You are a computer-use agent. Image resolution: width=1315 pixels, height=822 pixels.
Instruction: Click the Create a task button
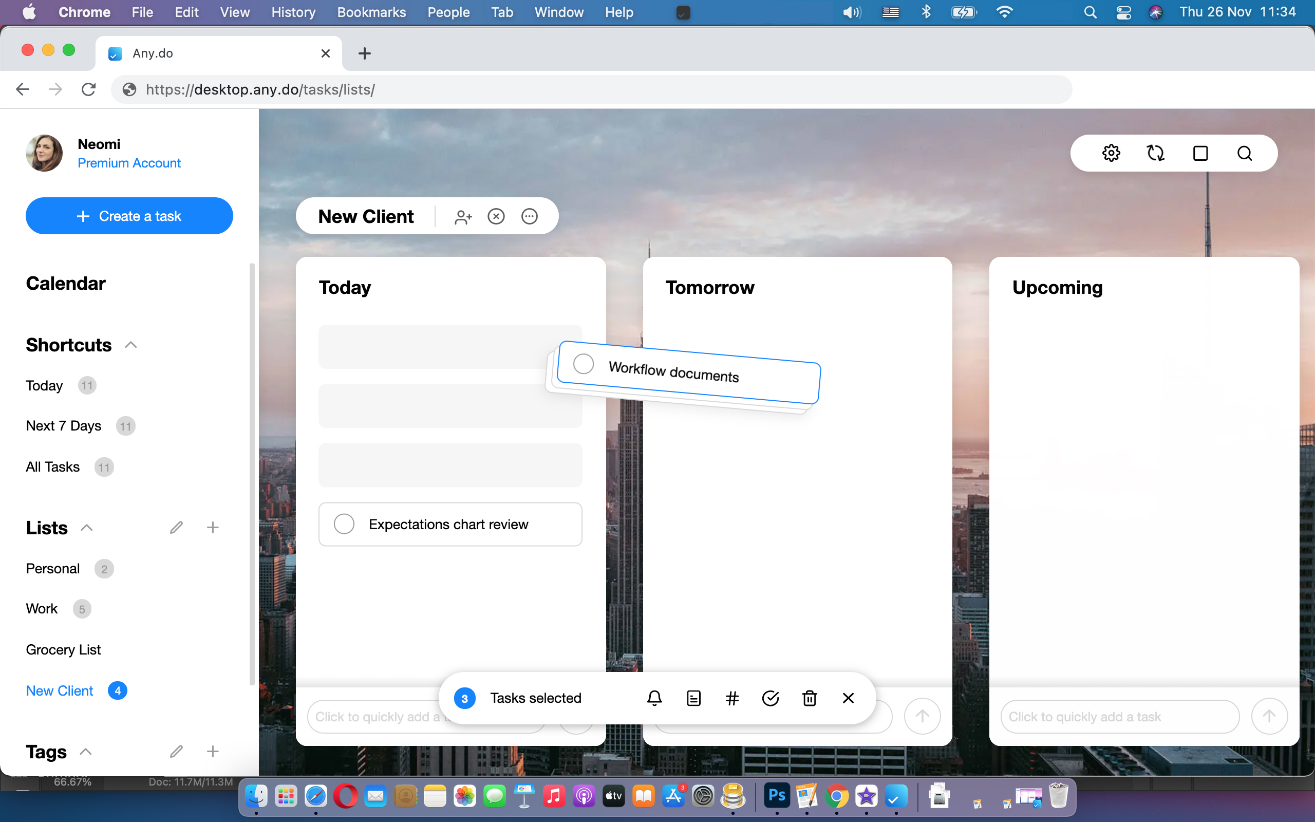(129, 216)
